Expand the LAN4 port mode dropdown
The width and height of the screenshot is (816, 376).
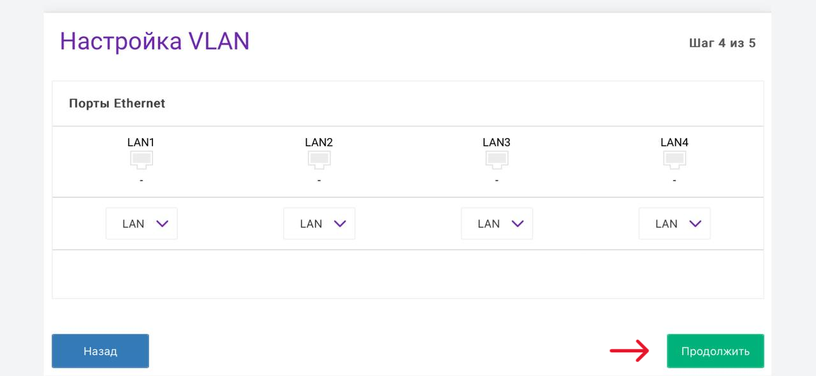pyautogui.click(x=674, y=223)
